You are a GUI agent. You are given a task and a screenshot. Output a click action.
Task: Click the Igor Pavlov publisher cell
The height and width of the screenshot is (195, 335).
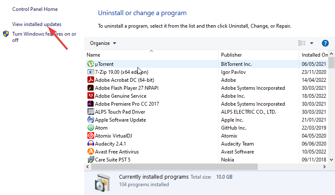pyautogui.click(x=234, y=72)
